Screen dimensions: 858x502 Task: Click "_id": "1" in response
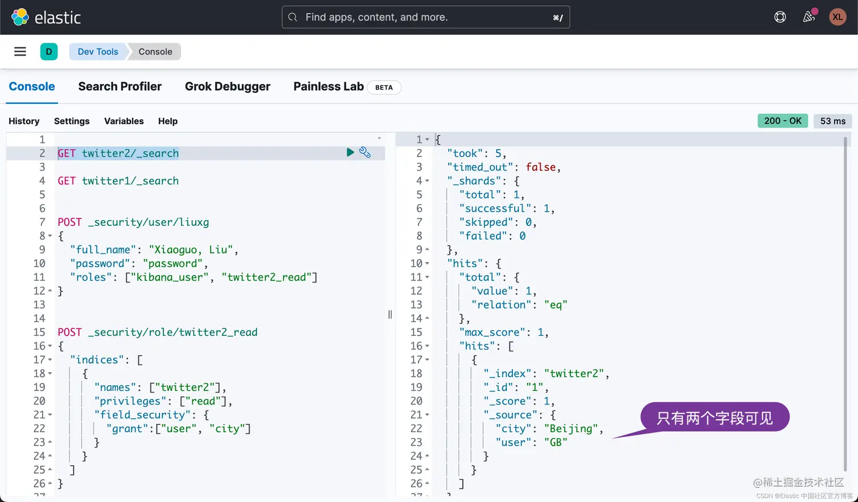coord(516,387)
